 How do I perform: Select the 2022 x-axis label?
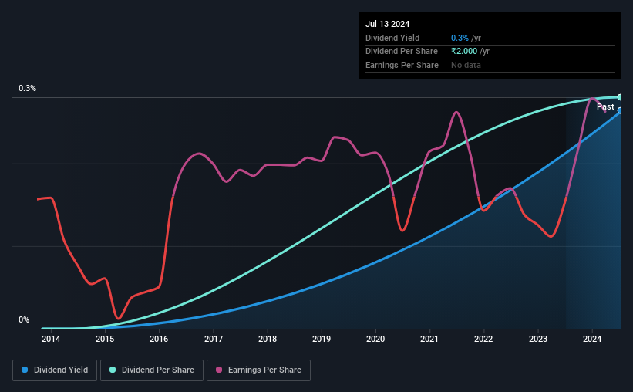pos(483,339)
